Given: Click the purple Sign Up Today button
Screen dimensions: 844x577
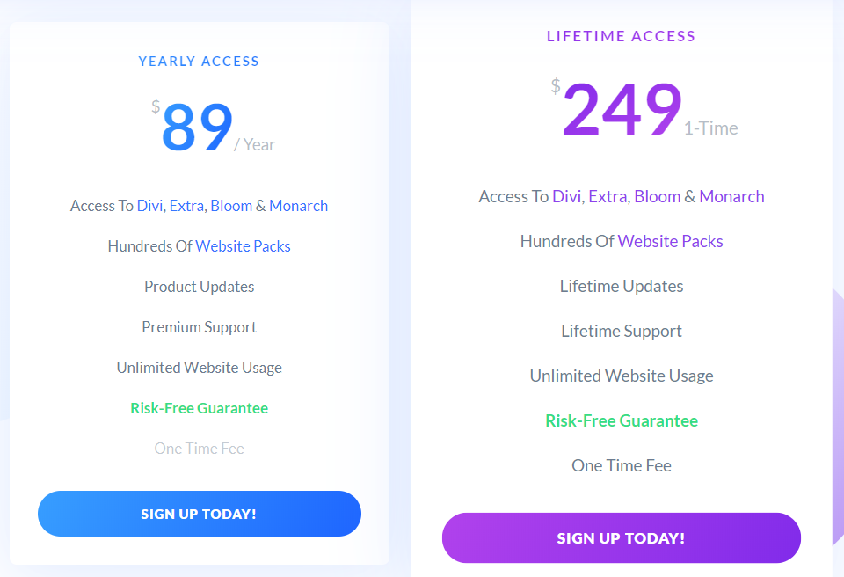Looking at the screenshot, I should pos(621,538).
